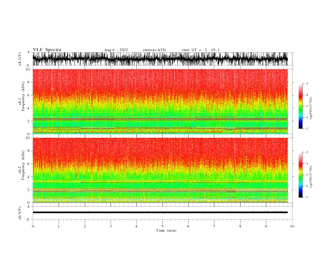
Task: Click the 'station=ATH' label
Action: pyautogui.click(x=154, y=50)
